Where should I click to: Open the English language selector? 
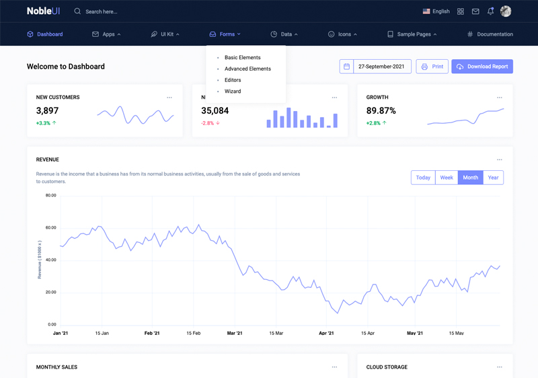pyautogui.click(x=436, y=11)
